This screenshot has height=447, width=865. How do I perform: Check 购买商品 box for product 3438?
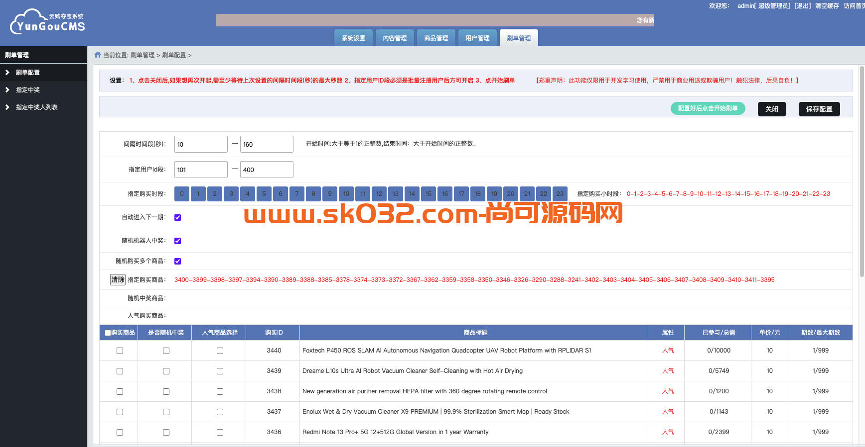click(120, 392)
